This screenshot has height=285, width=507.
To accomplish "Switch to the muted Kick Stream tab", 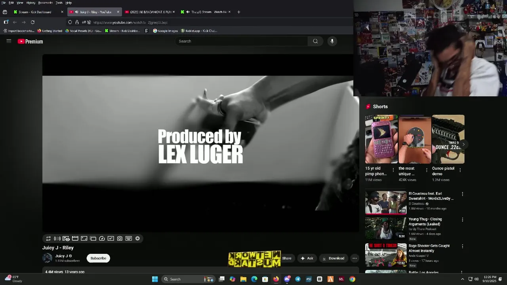I will pos(206,12).
